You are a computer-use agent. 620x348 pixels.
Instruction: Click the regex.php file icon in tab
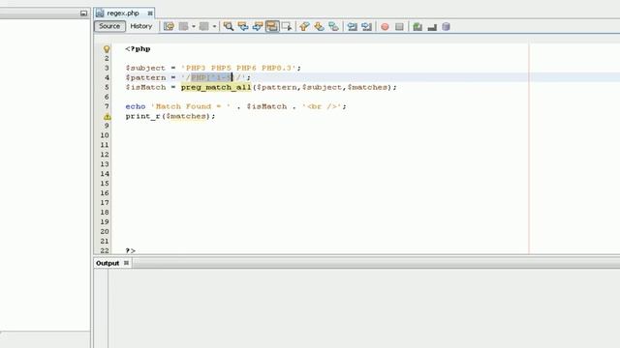[100, 13]
